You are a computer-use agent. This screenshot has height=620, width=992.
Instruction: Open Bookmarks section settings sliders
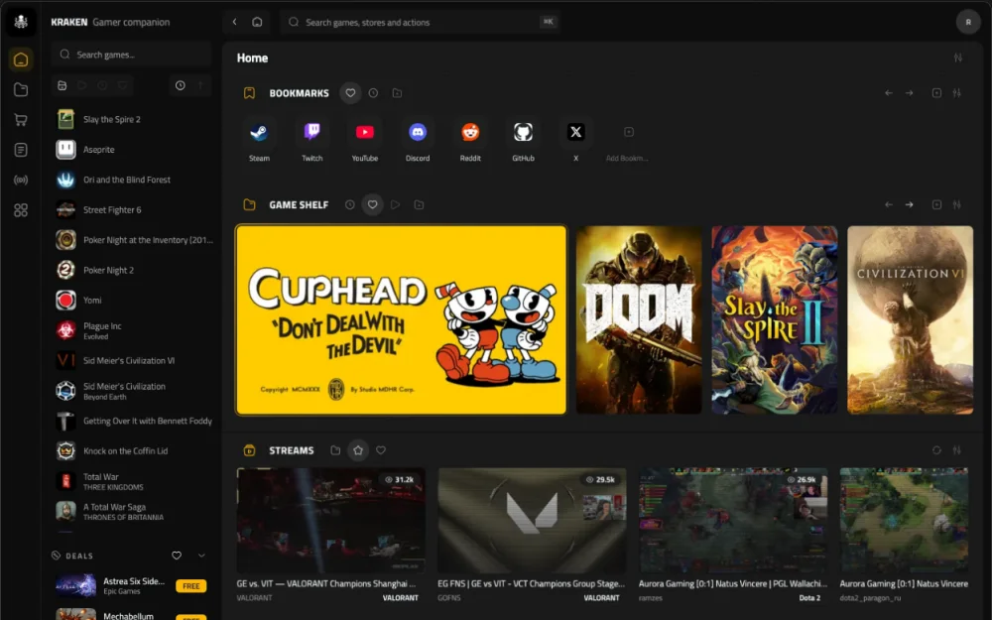(x=957, y=93)
